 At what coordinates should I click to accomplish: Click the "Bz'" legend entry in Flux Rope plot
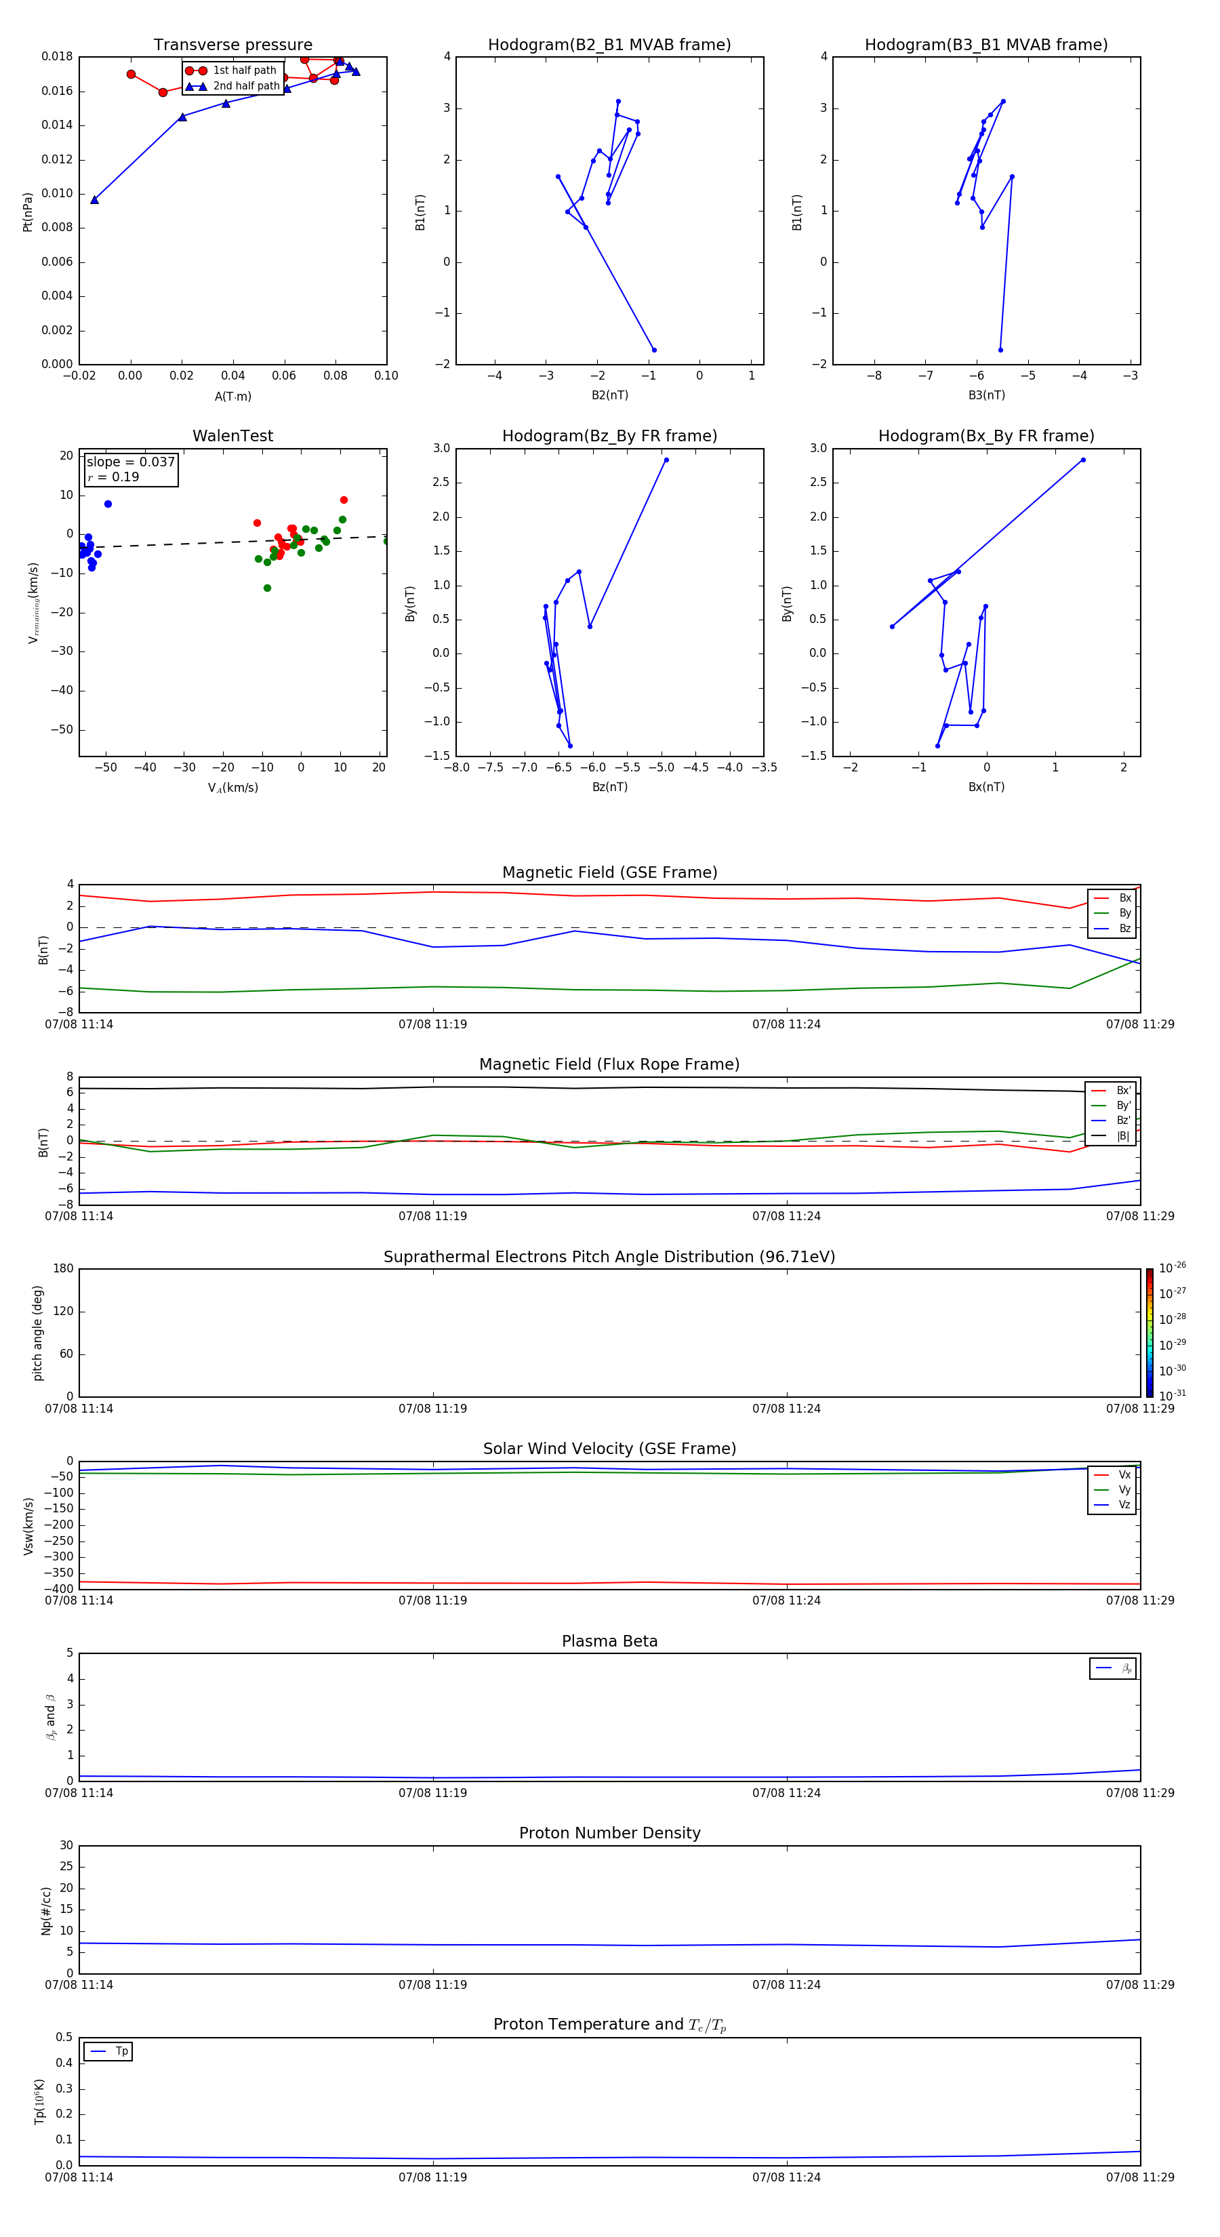click(x=1112, y=1121)
